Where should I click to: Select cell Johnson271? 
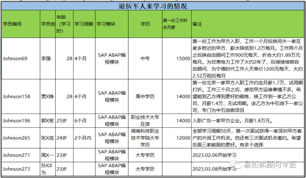click(21, 155)
